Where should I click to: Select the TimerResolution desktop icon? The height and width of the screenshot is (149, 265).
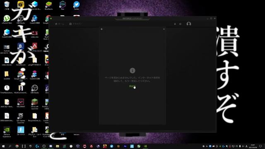pyautogui.click(x=7, y=89)
